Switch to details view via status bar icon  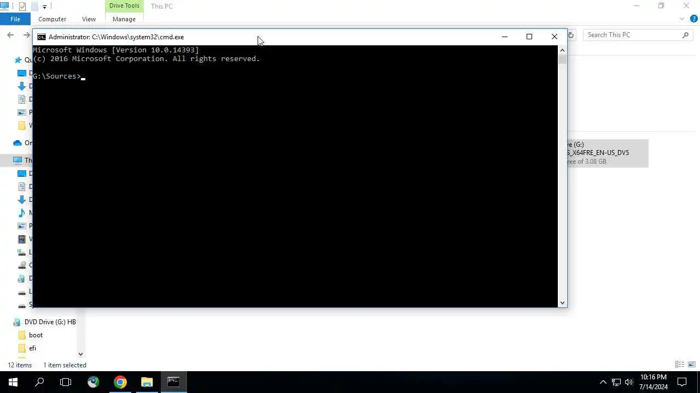click(680, 365)
